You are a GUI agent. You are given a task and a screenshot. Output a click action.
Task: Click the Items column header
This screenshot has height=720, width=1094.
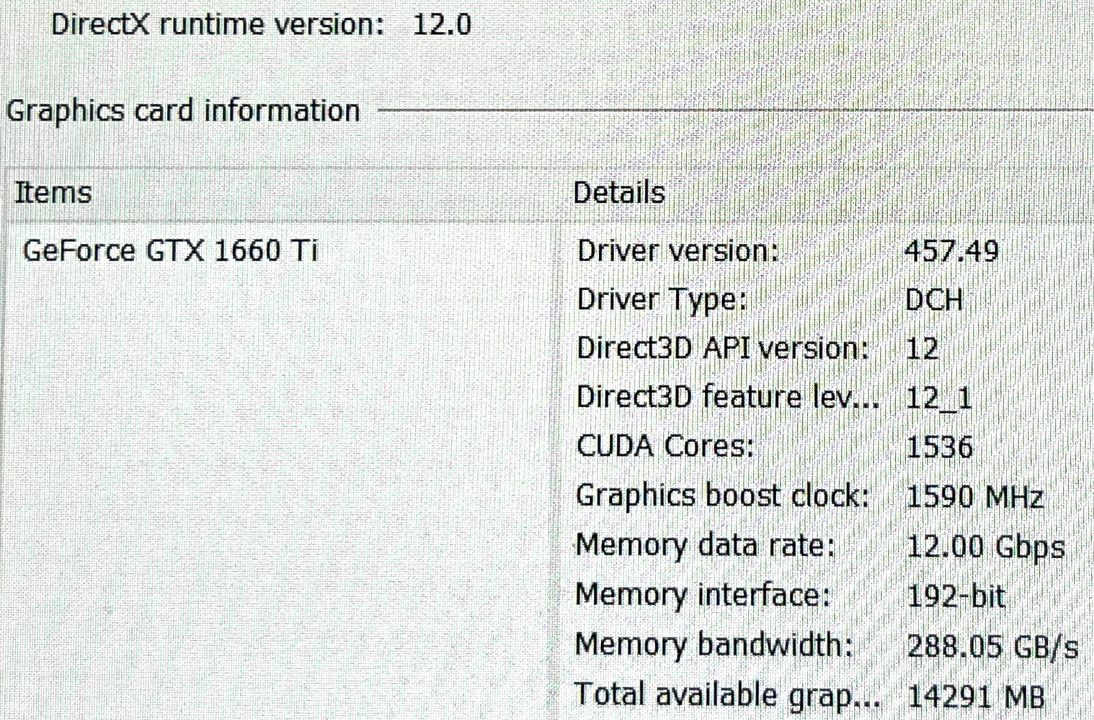click(53, 192)
